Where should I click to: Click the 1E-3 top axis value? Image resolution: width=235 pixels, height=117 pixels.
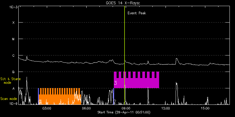[13, 7]
